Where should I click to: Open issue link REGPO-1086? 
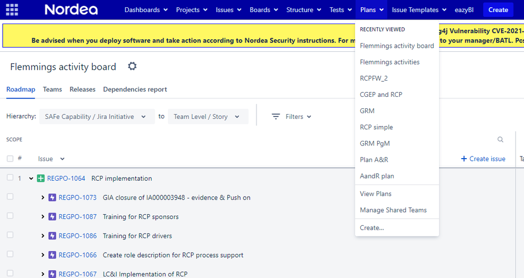coord(78,236)
